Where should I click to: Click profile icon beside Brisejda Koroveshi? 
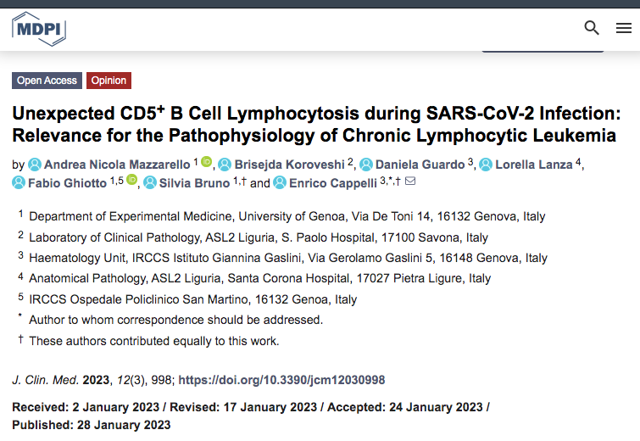[x=225, y=164]
